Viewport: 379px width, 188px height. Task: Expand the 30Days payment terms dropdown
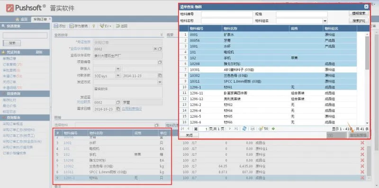point(117,76)
